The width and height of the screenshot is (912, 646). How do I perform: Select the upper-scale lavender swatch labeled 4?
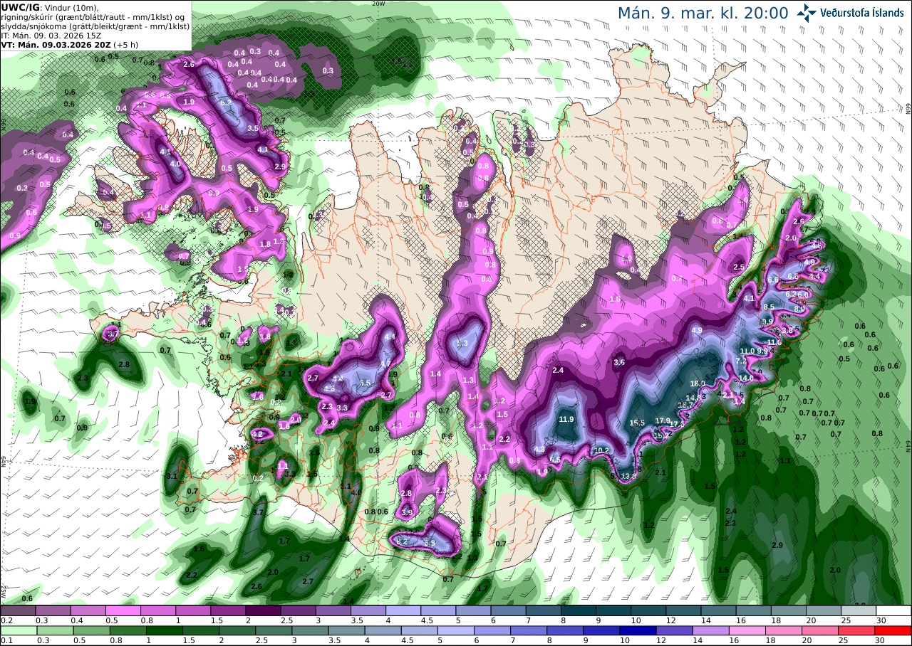pos(403,610)
